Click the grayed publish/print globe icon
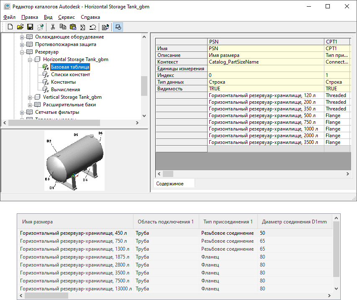The width and height of the screenshot is (357, 300). point(40,27)
